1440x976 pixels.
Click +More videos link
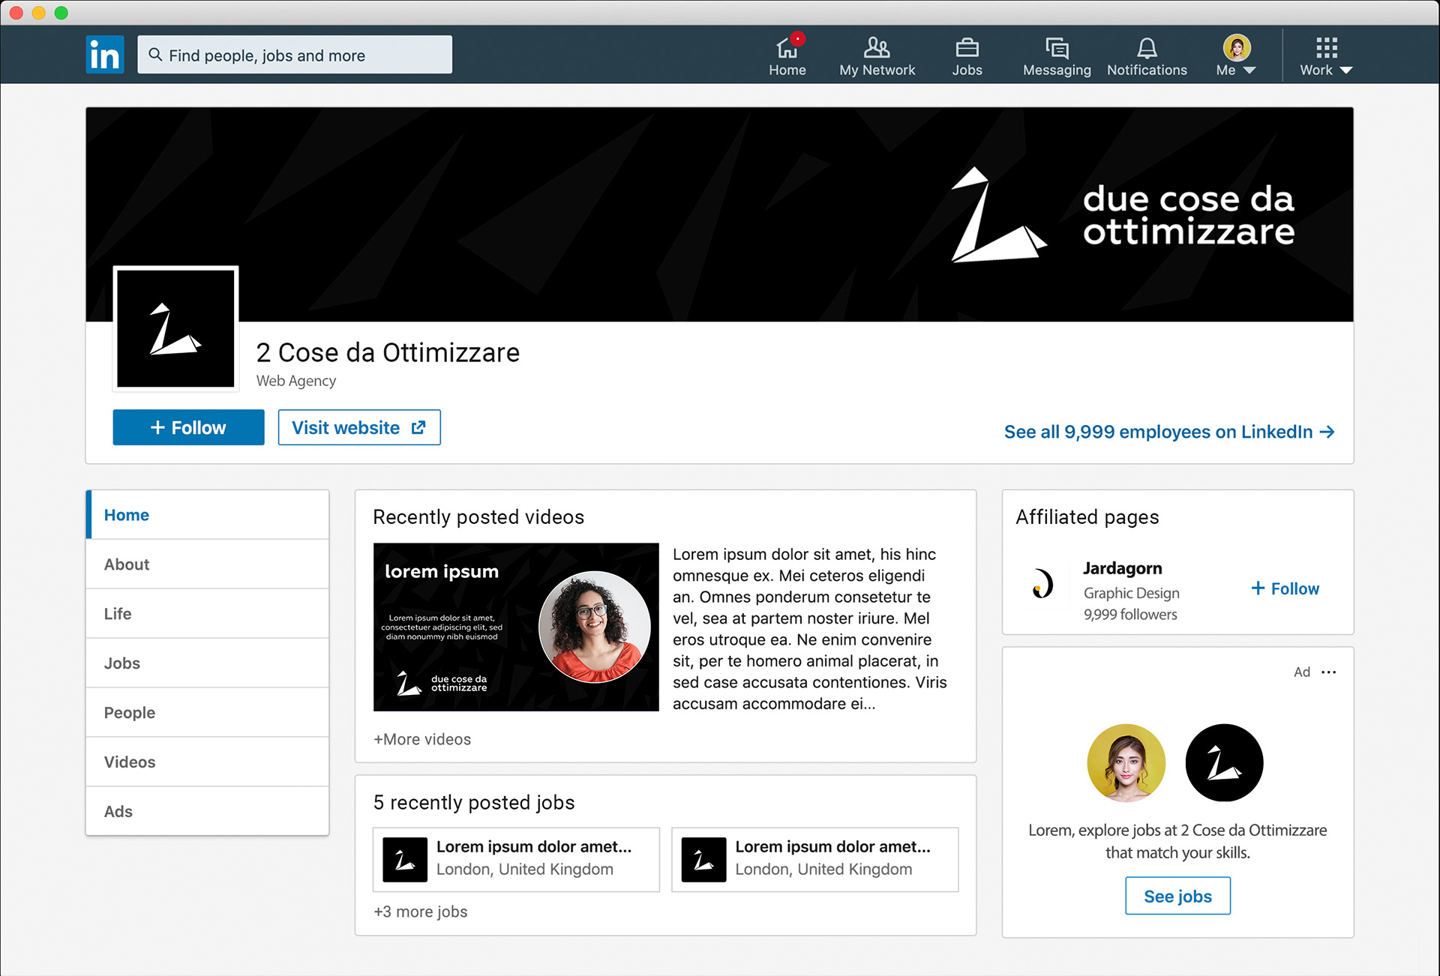tap(422, 739)
